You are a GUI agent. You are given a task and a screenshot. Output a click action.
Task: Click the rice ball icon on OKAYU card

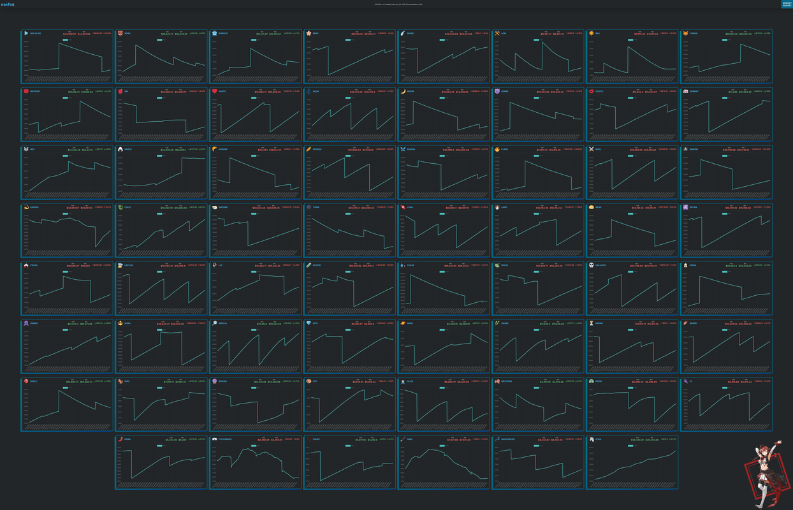click(120, 149)
